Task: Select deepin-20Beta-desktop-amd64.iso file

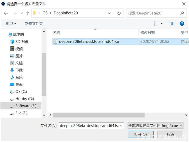Action: point(120,41)
